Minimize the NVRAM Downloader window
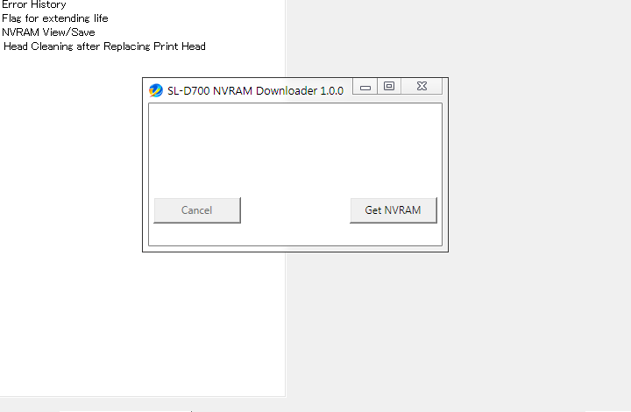 (x=365, y=87)
